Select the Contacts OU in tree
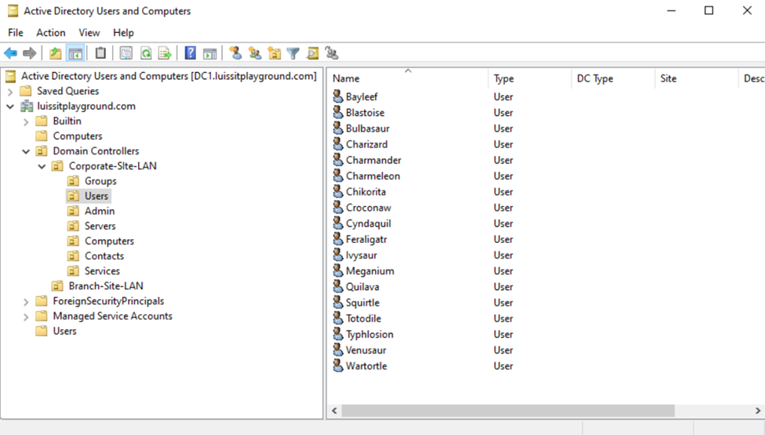765x435 pixels. 104,256
